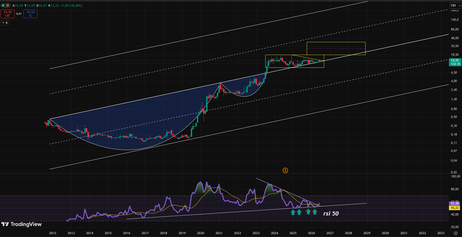Image resolution: width=462 pixels, height=237 pixels.
Task: Click the orange D data-mode badge
Action: pos(8,6)
